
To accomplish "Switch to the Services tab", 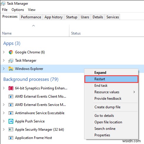I will [113, 17].
